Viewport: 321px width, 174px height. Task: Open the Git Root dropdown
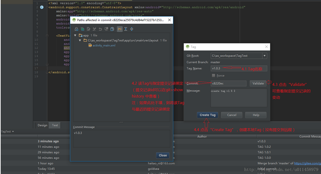[264, 56]
